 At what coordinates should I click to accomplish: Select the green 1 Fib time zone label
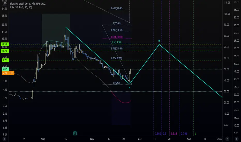(x=195, y=133)
